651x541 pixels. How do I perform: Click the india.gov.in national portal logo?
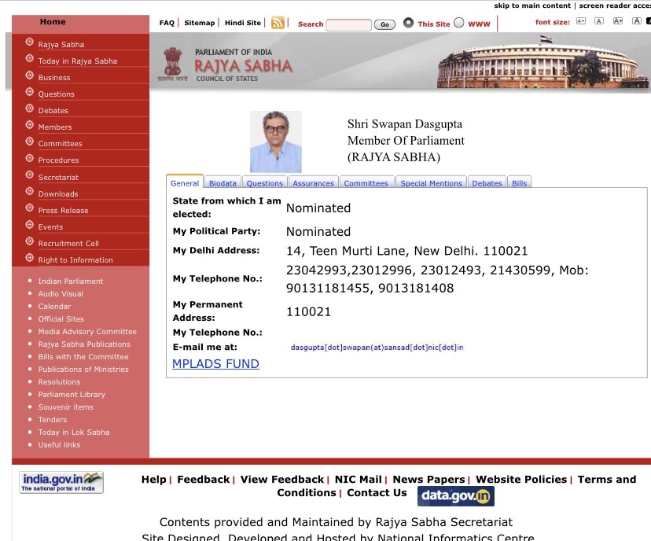click(61, 482)
